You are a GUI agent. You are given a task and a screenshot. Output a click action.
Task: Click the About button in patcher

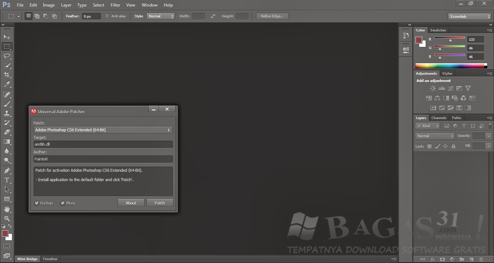[131, 203]
